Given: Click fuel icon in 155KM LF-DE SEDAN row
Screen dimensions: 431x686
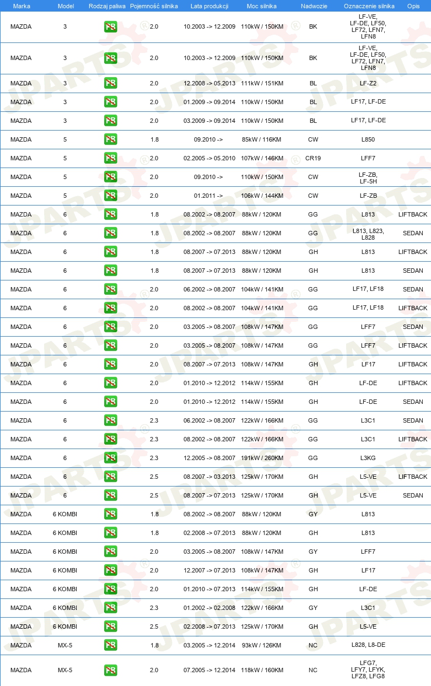Looking at the screenshot, I should pos(110,402).
